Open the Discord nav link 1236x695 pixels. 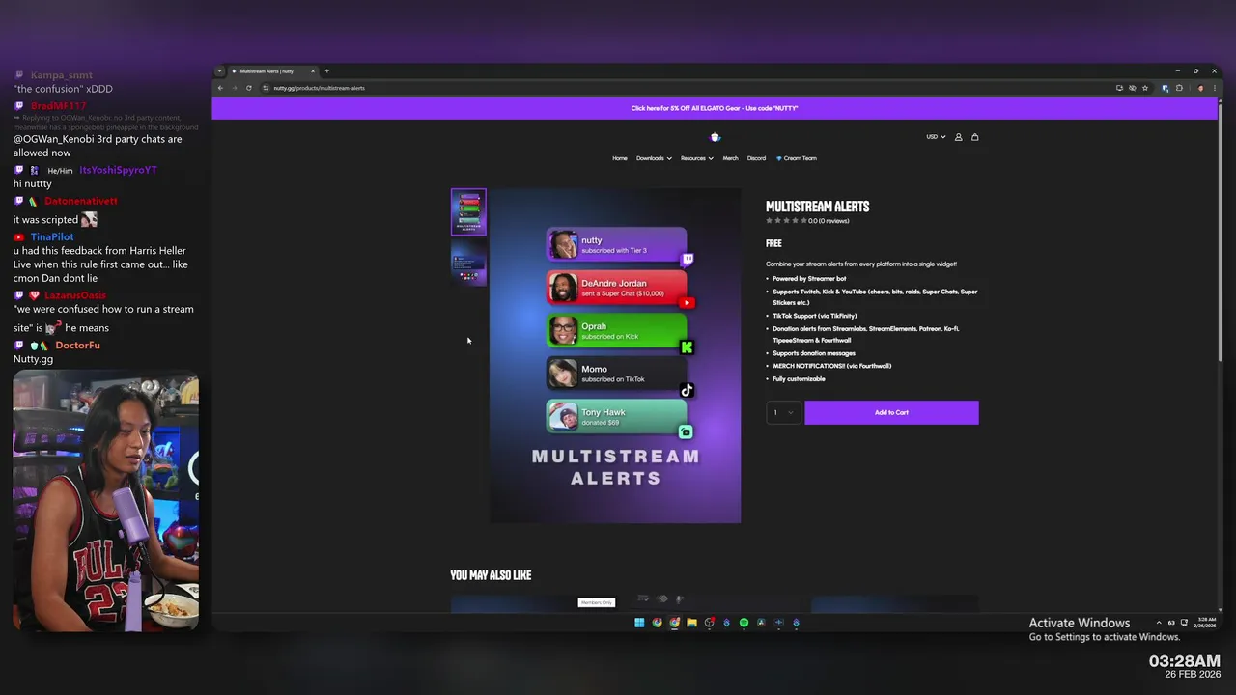click(756, 158)
